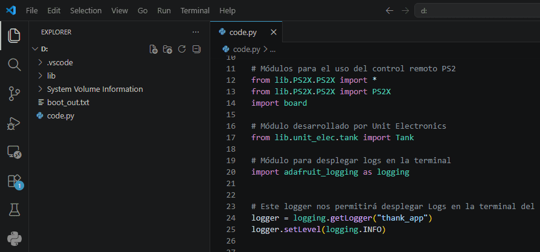Open the Remote Explorer view

[x=14, y=152]
